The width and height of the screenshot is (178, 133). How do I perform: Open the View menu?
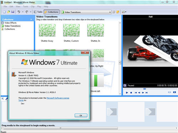tap(18, 6)
